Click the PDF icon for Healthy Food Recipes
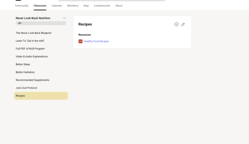Viewport: 249px width, 144px height. click(x=80, y=41)
